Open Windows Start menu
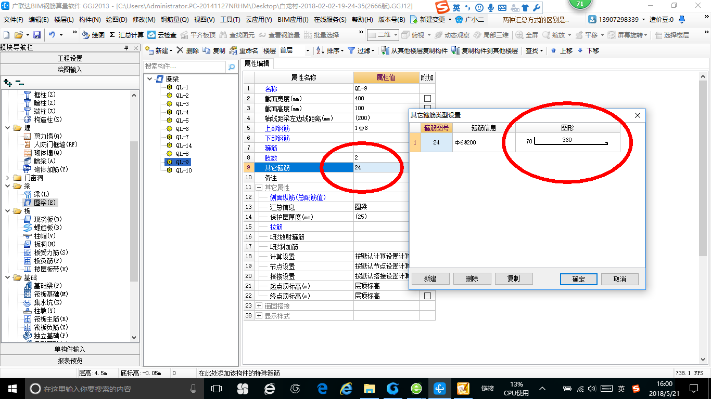Image resolution: width=711 pixels, height=399 pixels. click(x=12, y=389)
